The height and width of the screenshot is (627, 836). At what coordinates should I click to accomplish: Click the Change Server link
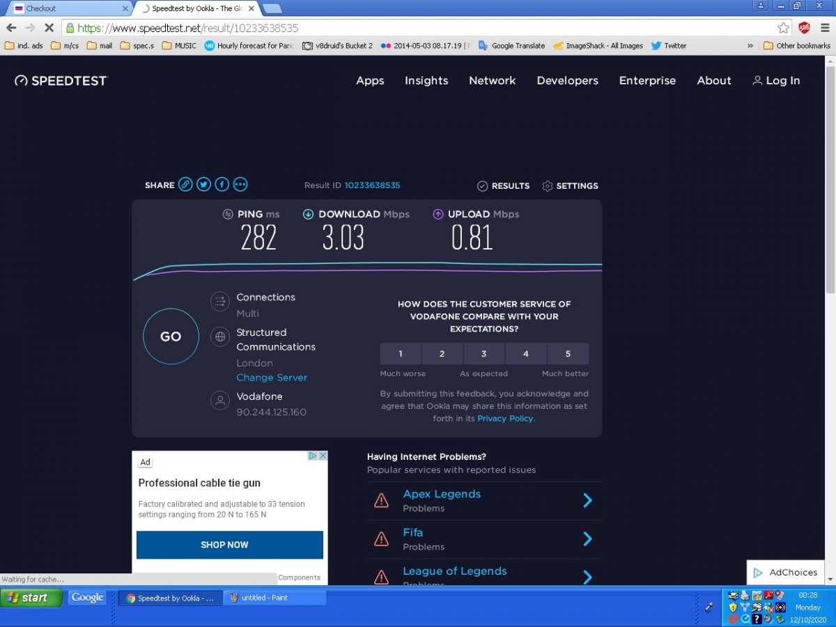click(272, 378)
